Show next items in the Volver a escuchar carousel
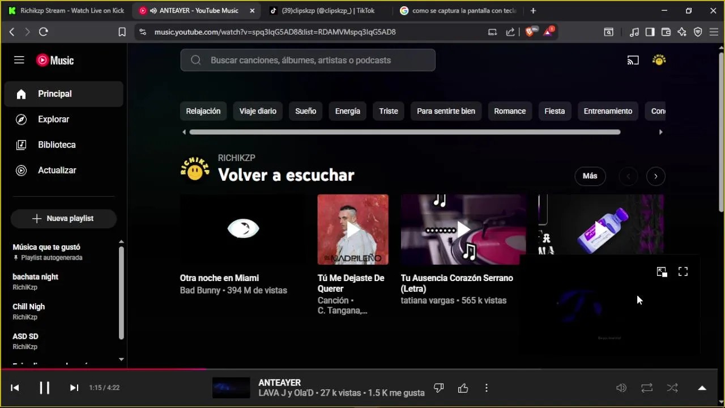The height and width of the screenshot is (408, 725). coord(656,176)
